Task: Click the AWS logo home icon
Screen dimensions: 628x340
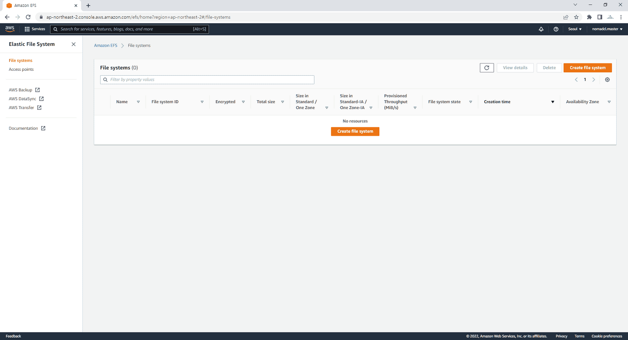Action: [x=10, y=29]
